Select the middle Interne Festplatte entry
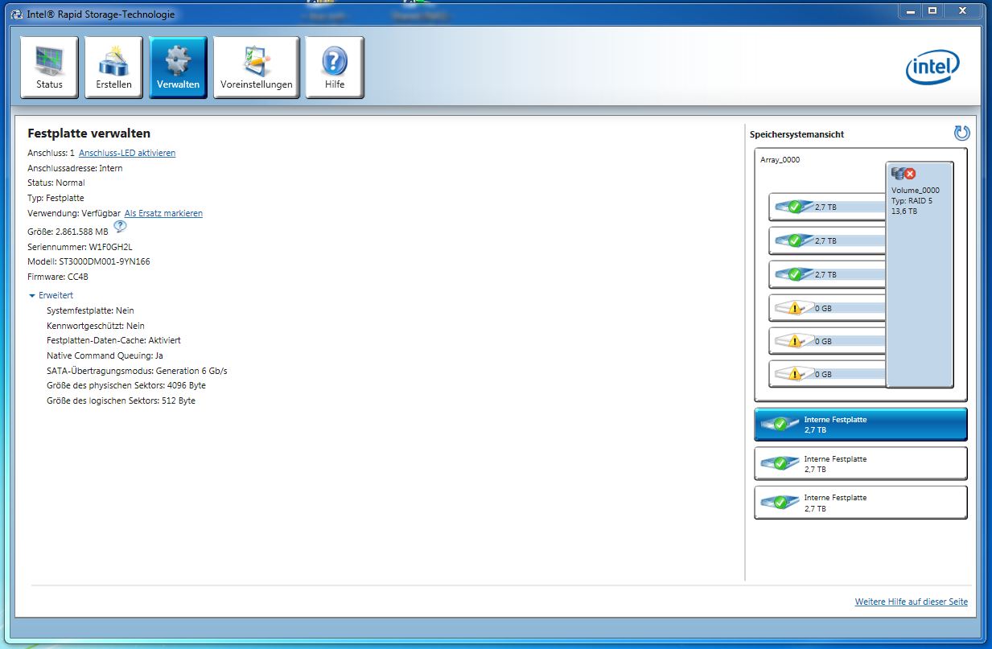This screenshot has width=992, height=649. (x=861, y=464)
